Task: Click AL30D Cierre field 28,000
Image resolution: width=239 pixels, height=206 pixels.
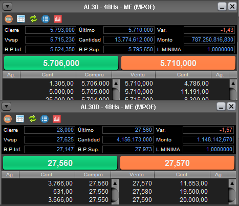Action: 50,130
